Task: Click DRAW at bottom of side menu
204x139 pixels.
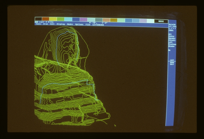Action: click(x=172, y=62)
